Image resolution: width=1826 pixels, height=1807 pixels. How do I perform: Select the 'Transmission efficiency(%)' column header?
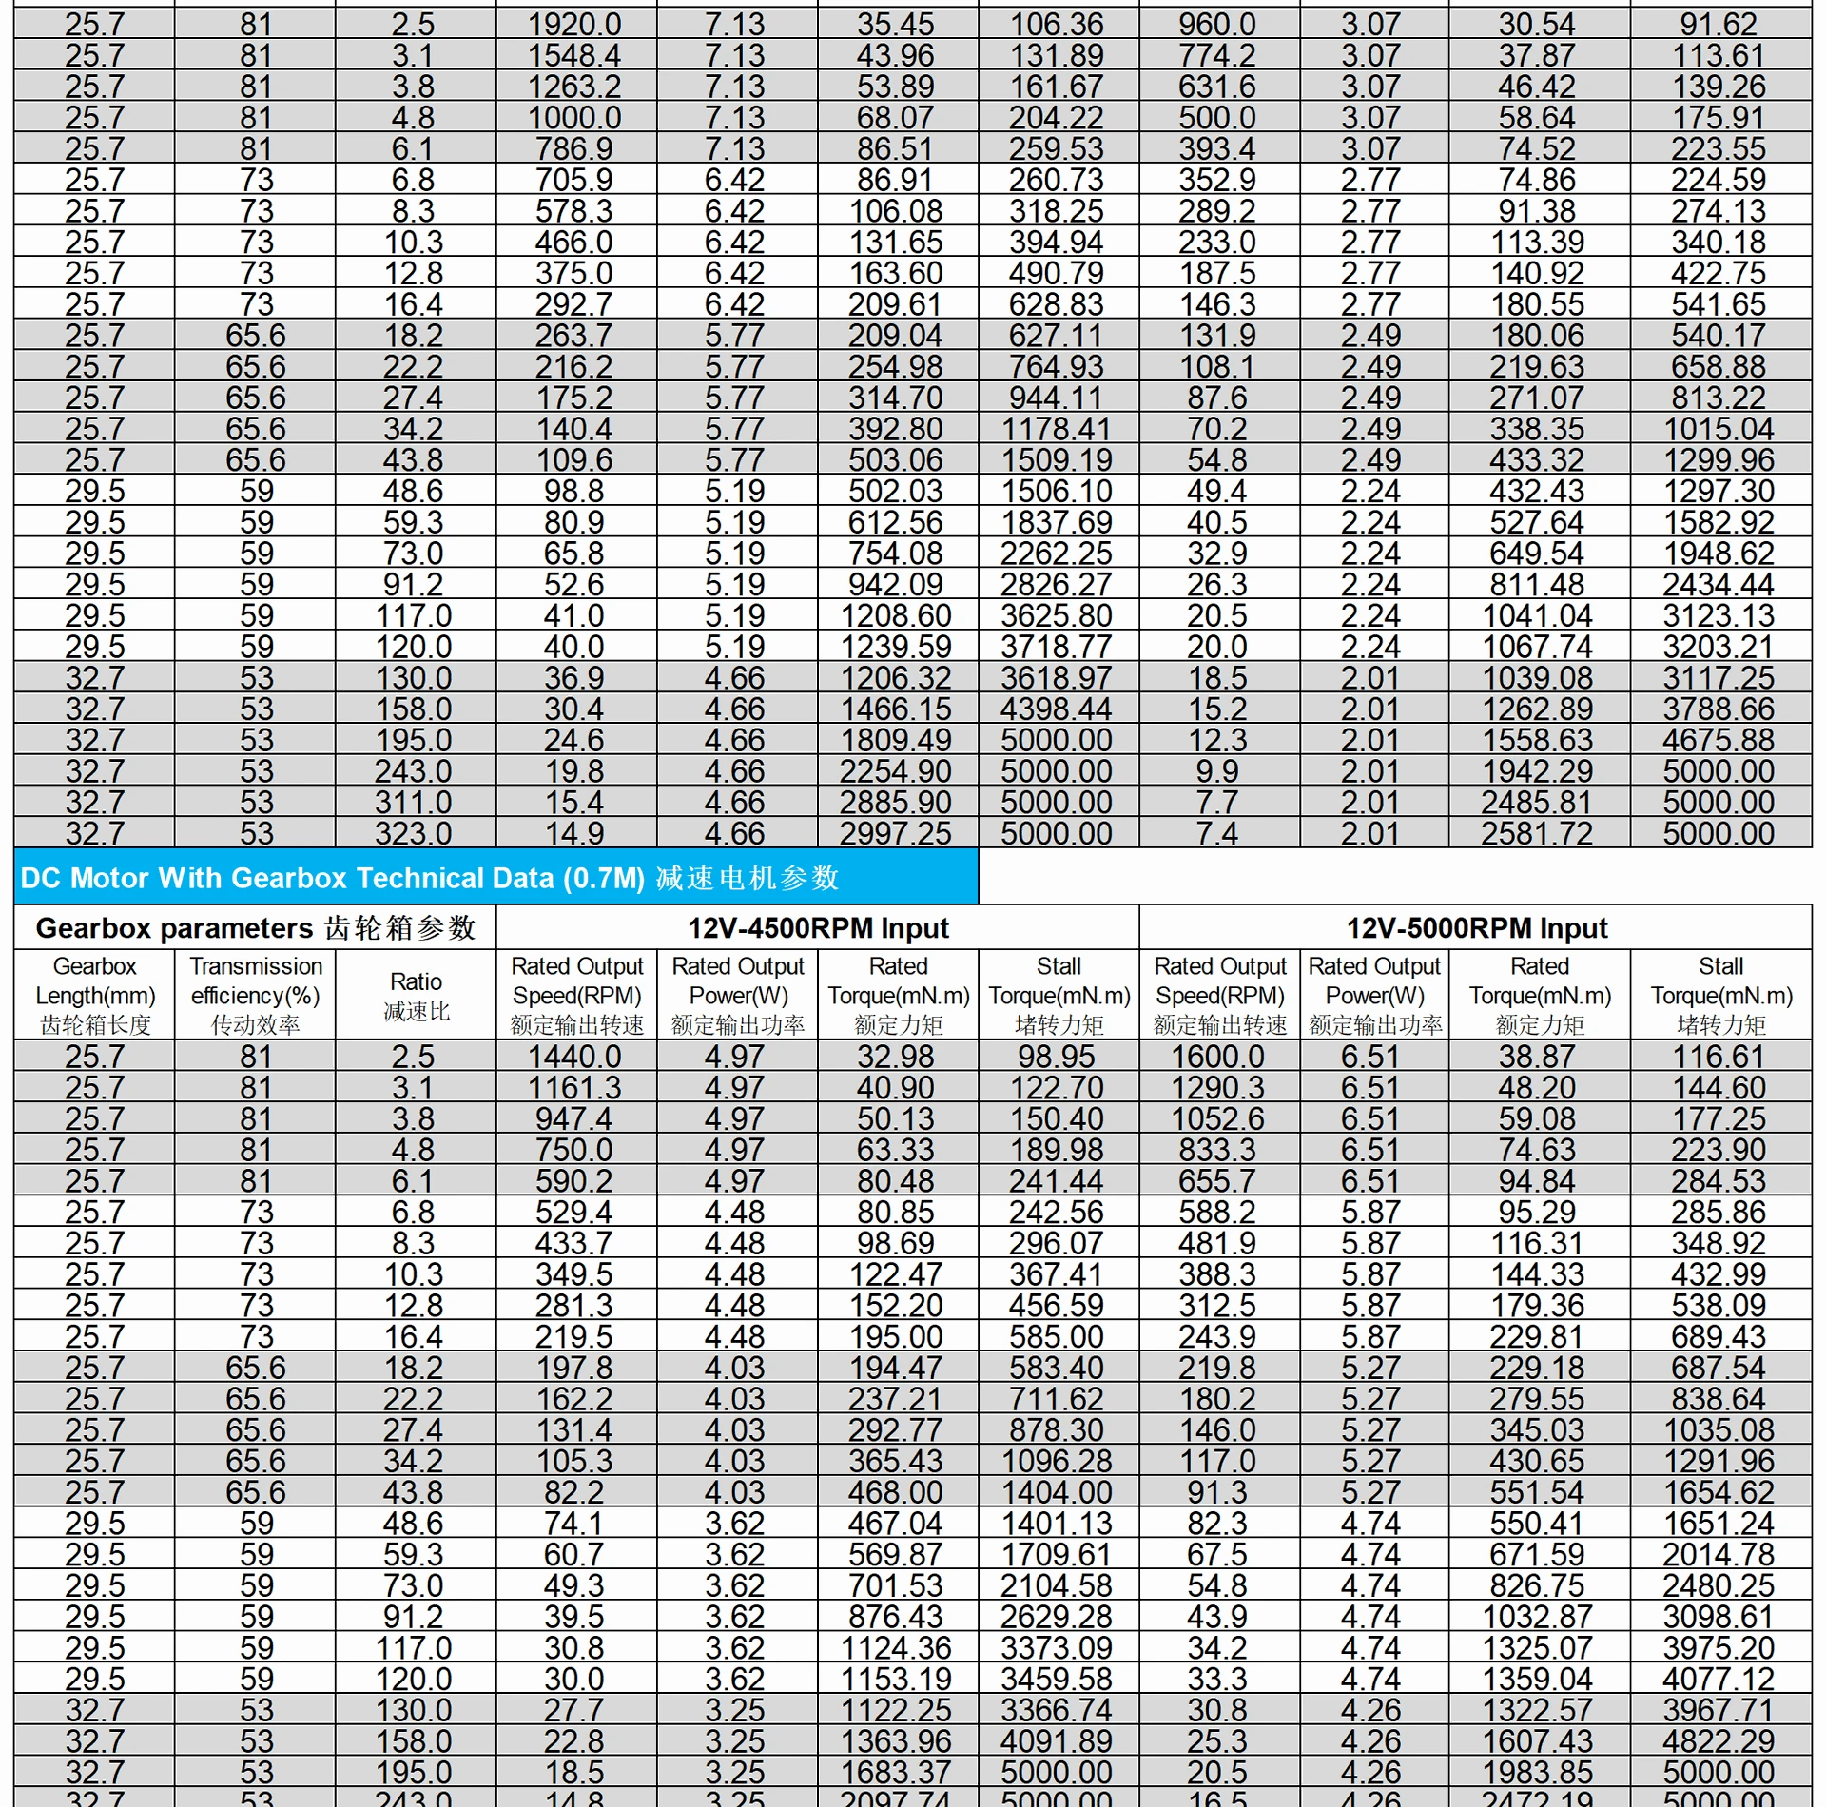[256, 995]
